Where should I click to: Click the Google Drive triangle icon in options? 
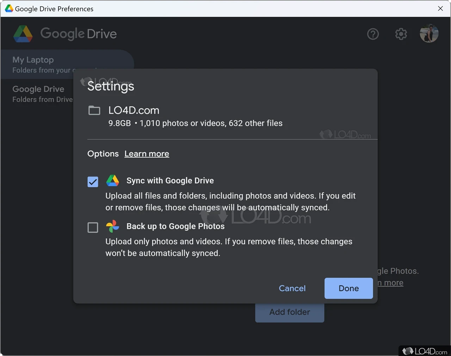pos(113,180)
